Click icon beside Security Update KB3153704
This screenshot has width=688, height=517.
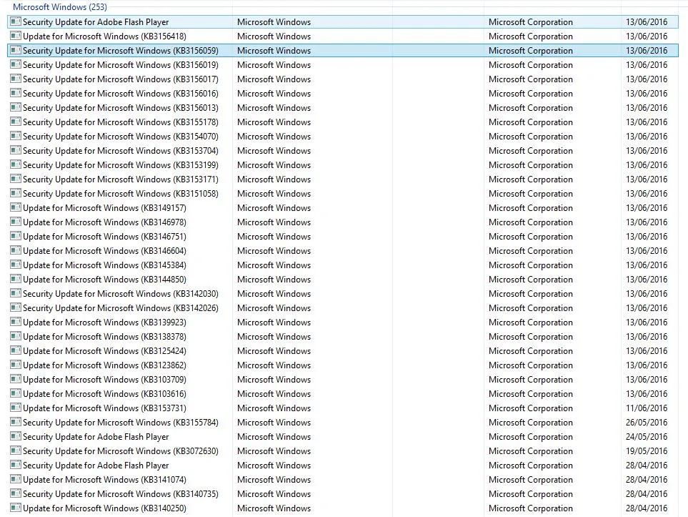click(15, 149)
